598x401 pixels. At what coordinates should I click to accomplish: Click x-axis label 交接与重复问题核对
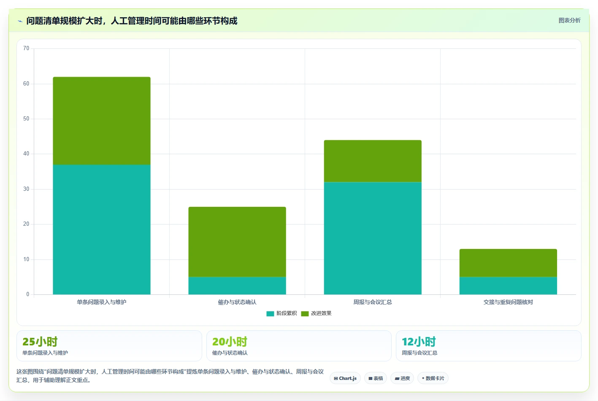(508, 302)
